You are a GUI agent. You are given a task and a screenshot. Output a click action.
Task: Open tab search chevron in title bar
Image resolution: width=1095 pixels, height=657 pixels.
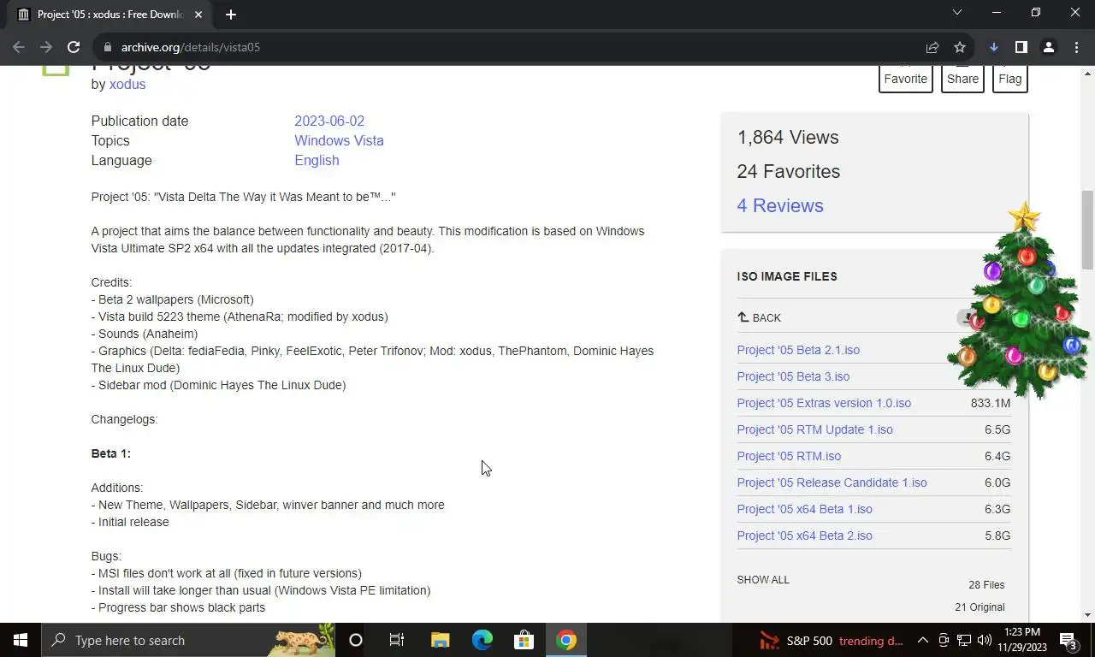(x=957, y=12)
